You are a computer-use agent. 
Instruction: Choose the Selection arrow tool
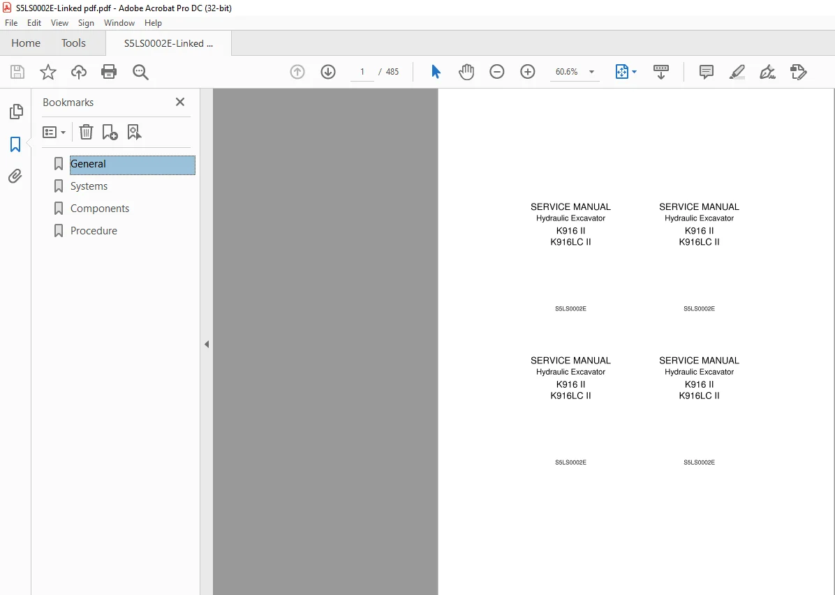pyautogui.click(x=436, y=72)
